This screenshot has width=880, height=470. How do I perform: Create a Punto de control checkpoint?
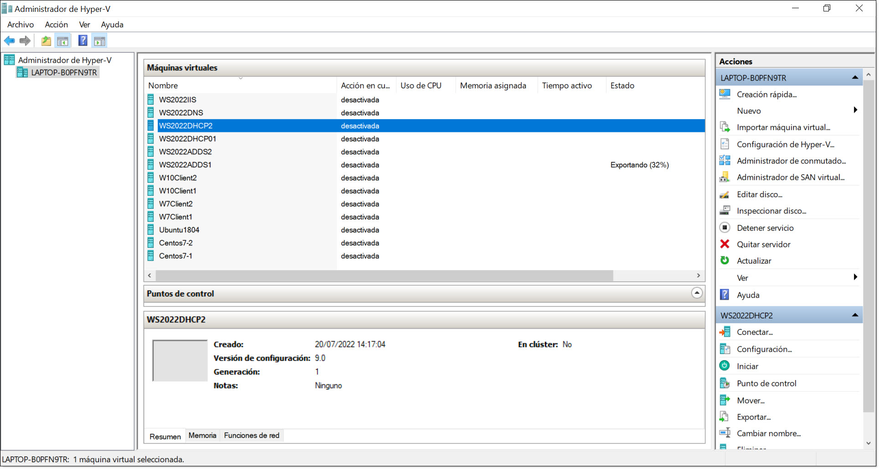766,383
